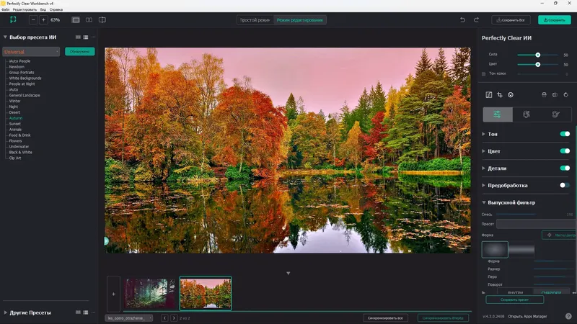Open the file name dropdown les_ozero_otrazhenie
The height and width of the screenshot is (324, 577).
129,318
